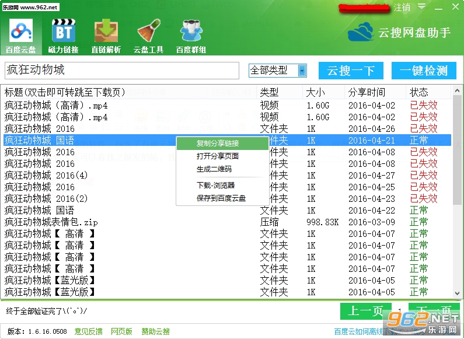
Task: Click the 云搜一下 search button
Action: tap(351, 71)
